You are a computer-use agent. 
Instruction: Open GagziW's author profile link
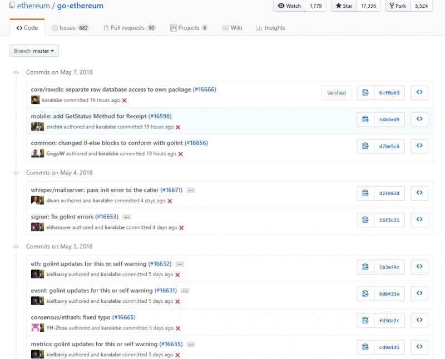55,153
